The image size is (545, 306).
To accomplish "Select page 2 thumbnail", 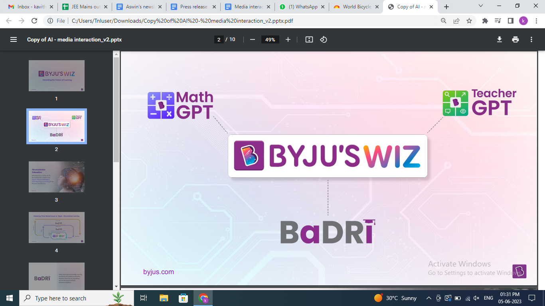I will [57, 126].
